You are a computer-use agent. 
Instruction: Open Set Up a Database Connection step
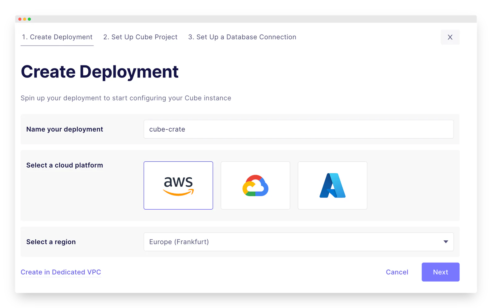242,37
